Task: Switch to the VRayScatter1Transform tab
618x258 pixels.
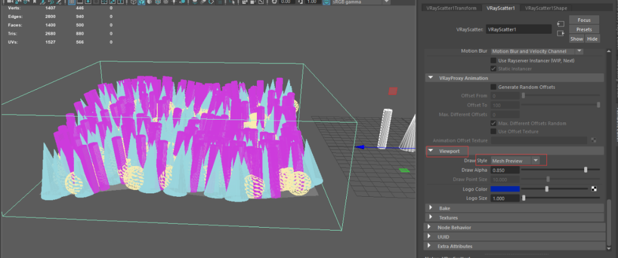Action: (x=450, y=8)
